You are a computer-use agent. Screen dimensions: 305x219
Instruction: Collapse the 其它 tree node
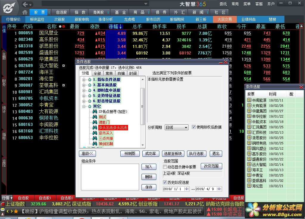pyautogui.click(x=84, y=107)
